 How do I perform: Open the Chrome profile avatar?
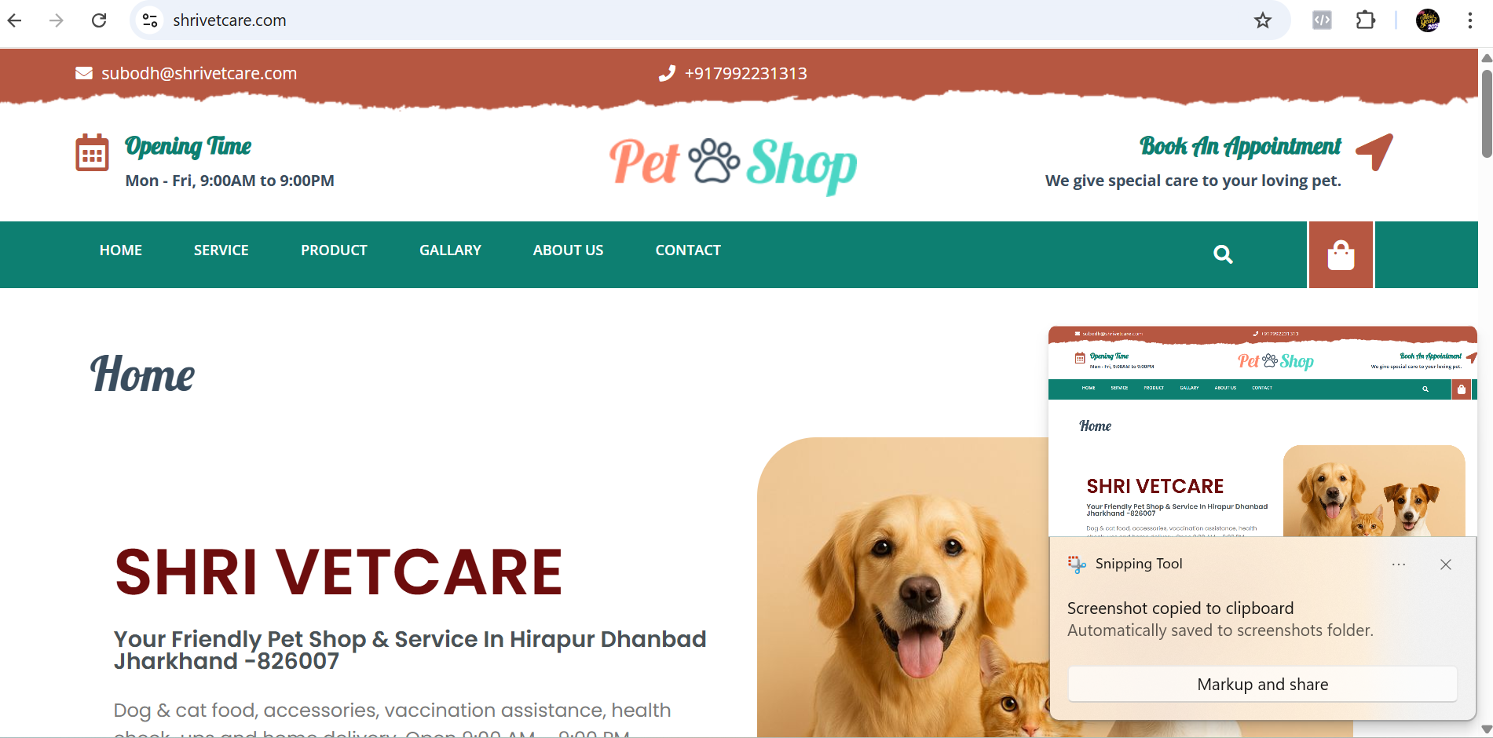[1428, 20]
